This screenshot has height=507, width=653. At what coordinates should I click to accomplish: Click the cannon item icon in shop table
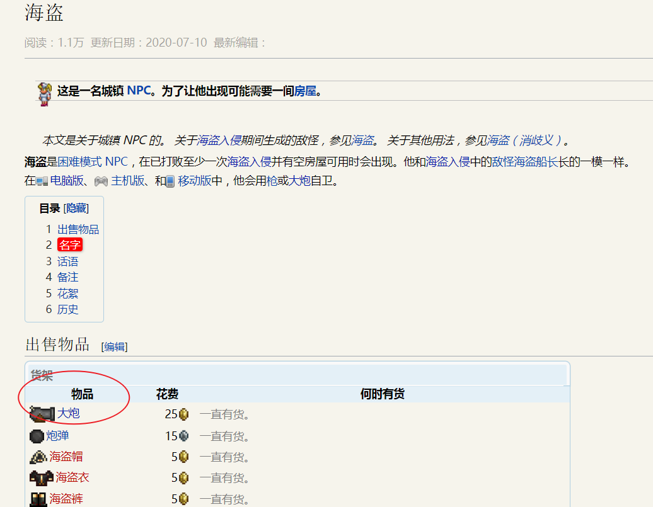coord(42,414)
